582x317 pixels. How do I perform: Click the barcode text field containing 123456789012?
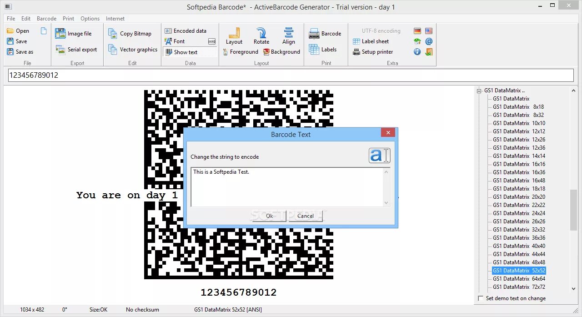291,75
